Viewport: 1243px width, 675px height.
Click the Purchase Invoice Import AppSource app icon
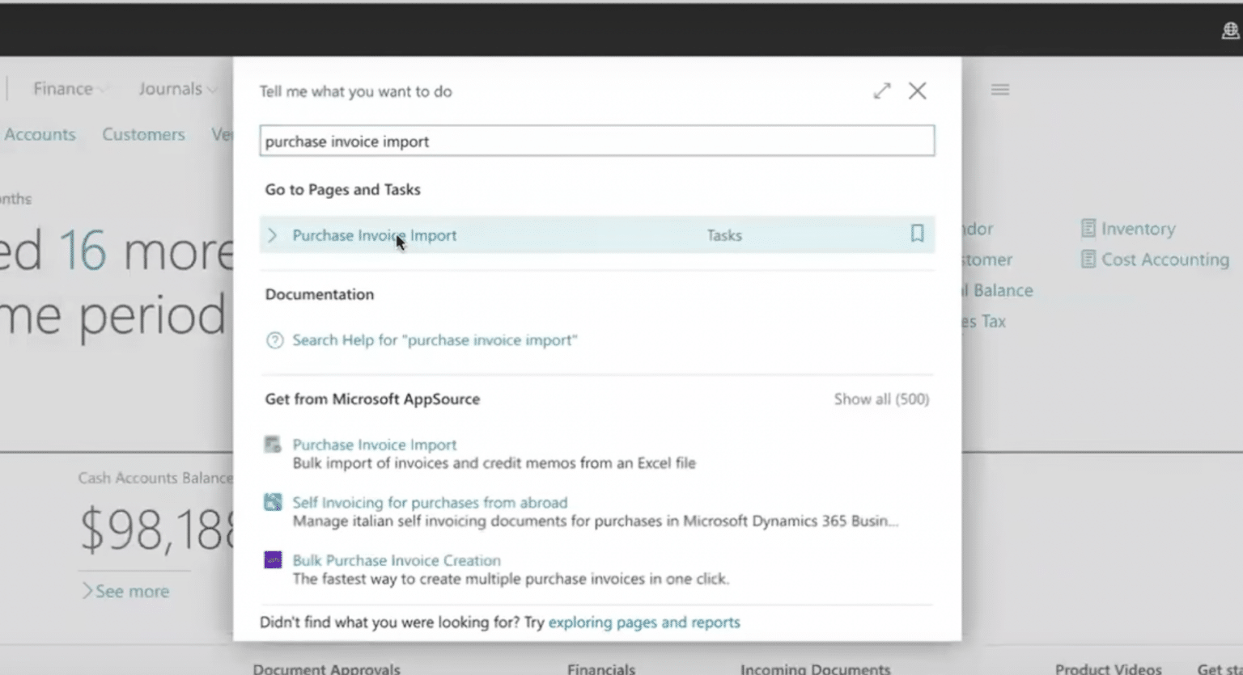[x=274, y=444]
